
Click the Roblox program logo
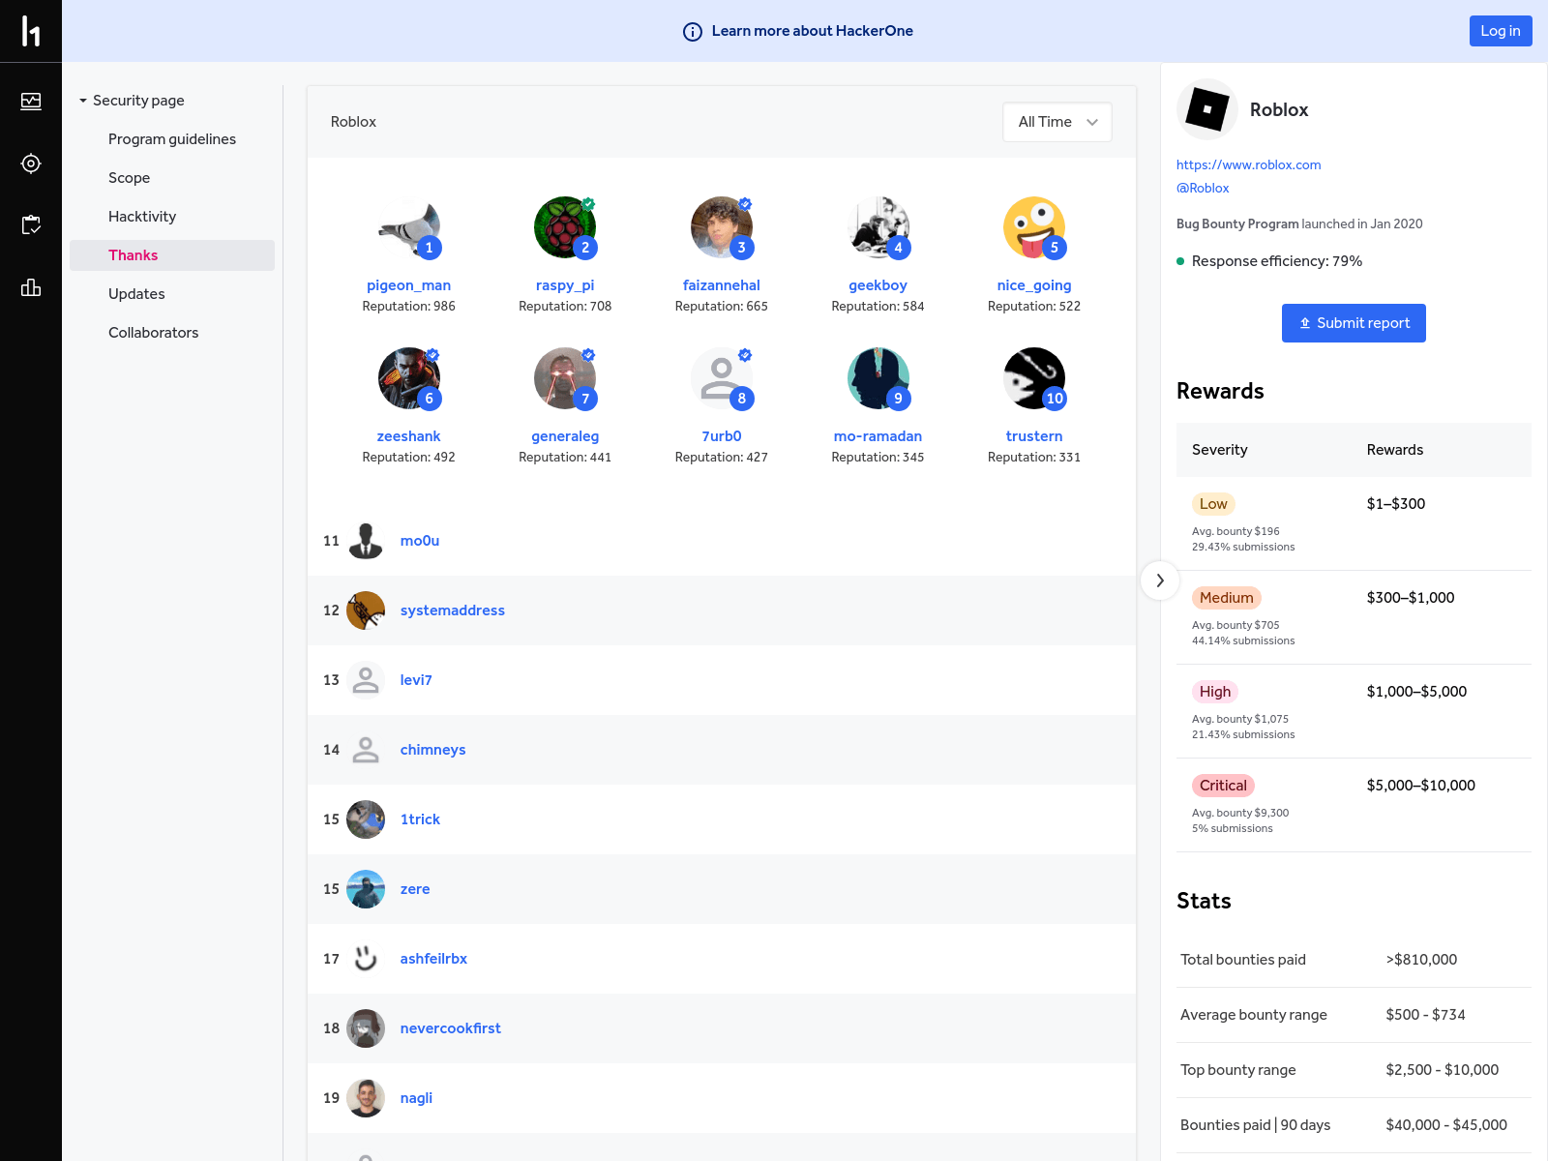click(x=1207, y=109)
